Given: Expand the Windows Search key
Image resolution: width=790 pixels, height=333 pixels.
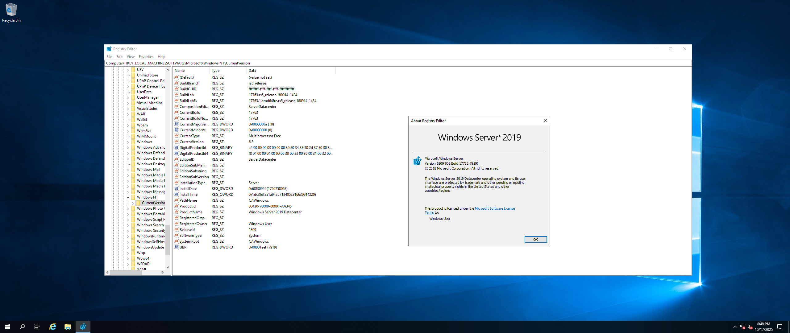Looking at the screenshot, I should pos(128,225).
